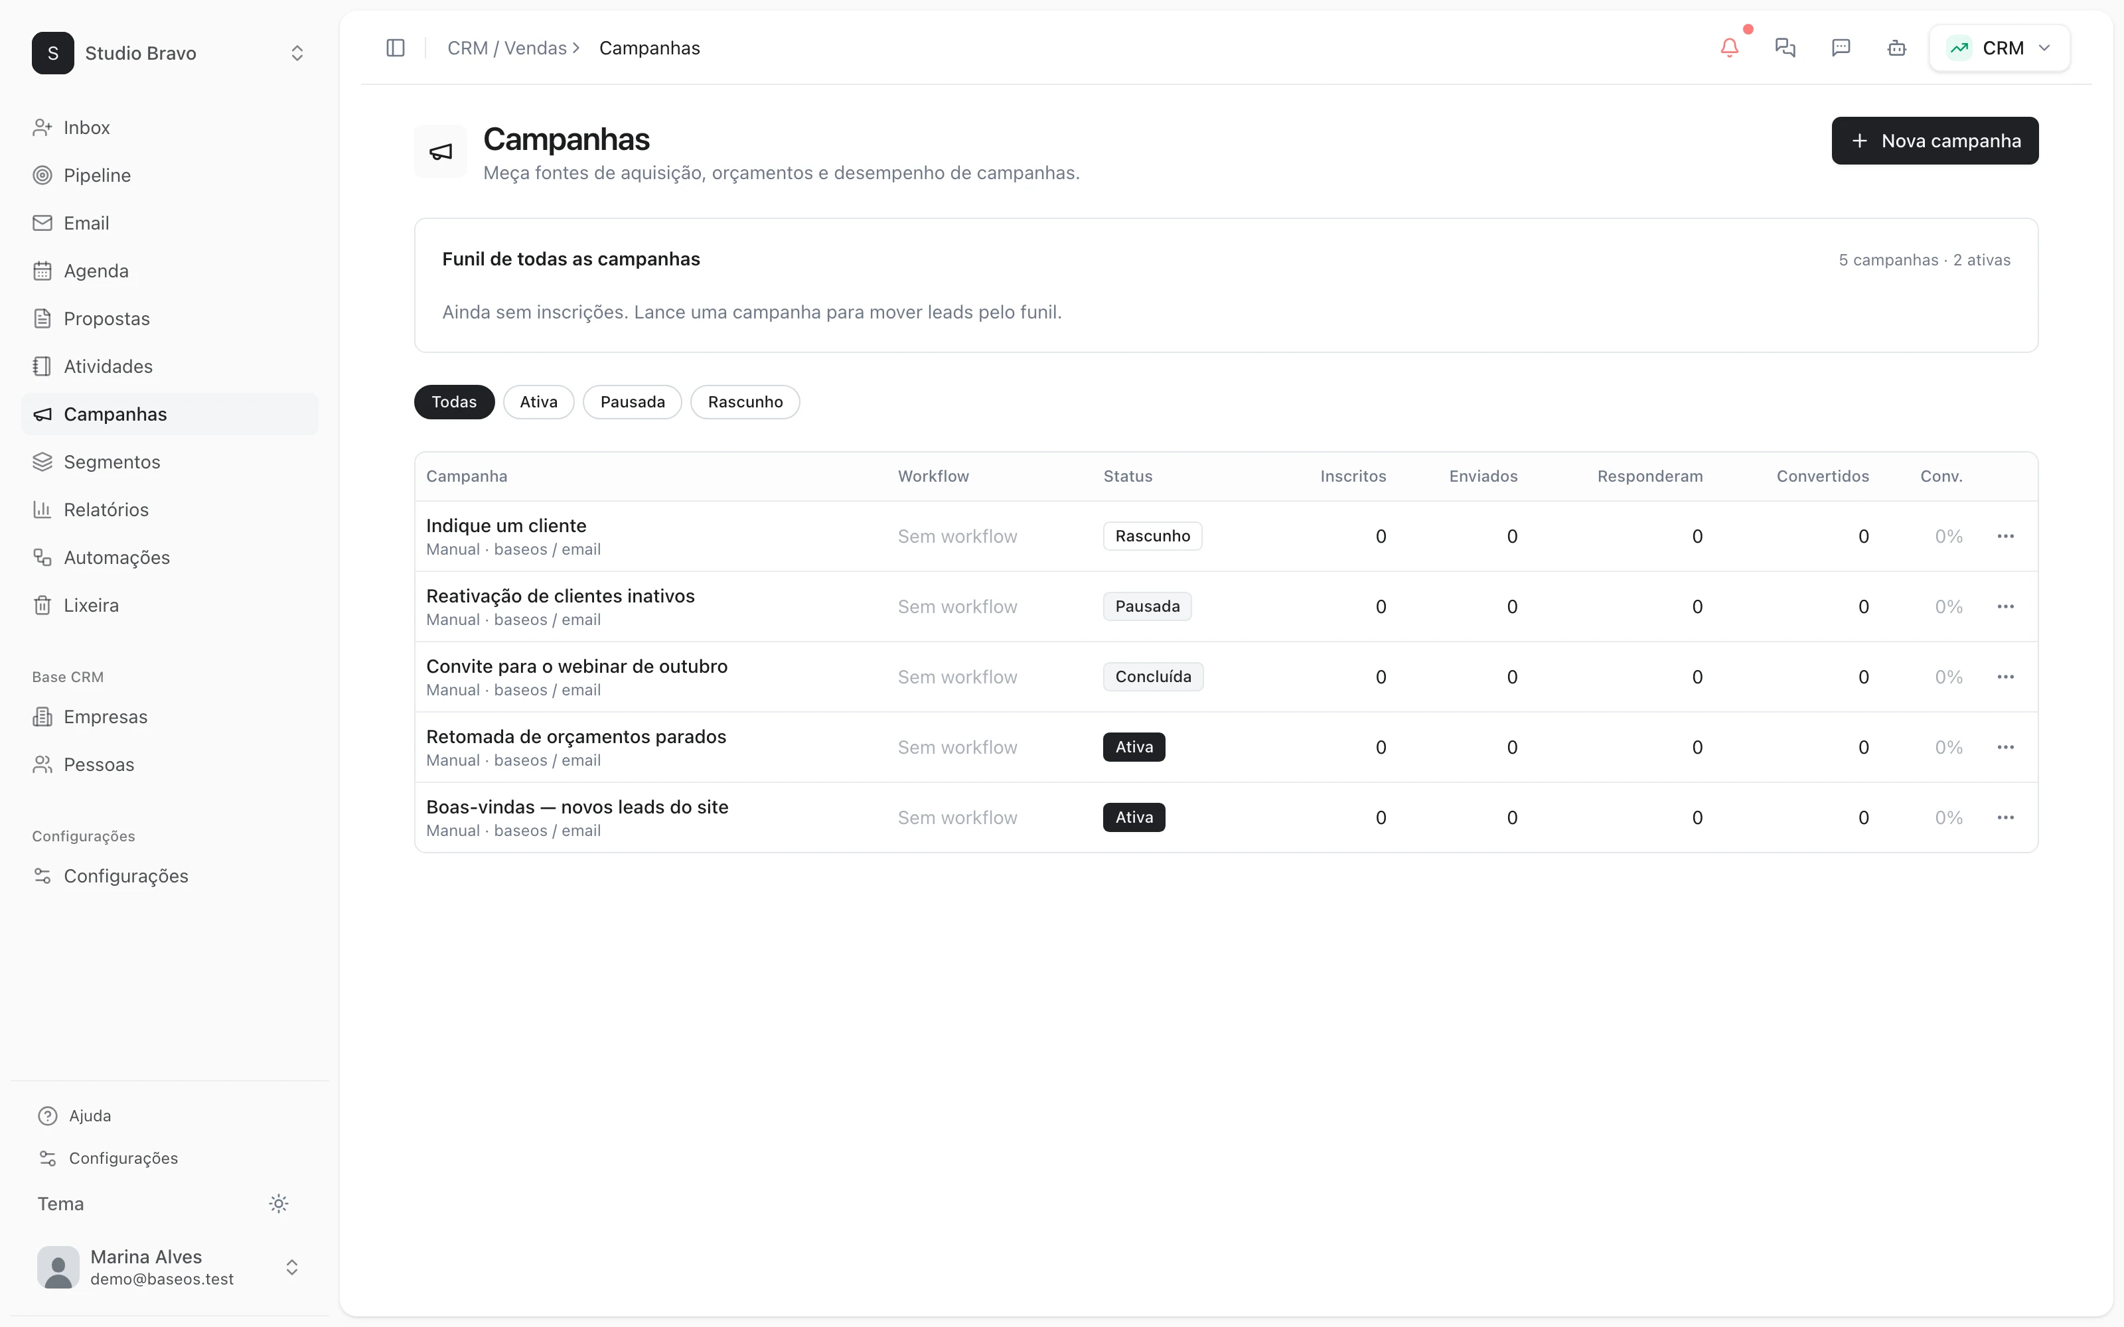The image size is (2124, 1327).
Task: Click the Email envelope icon
Action: click(x=42, y=223)
